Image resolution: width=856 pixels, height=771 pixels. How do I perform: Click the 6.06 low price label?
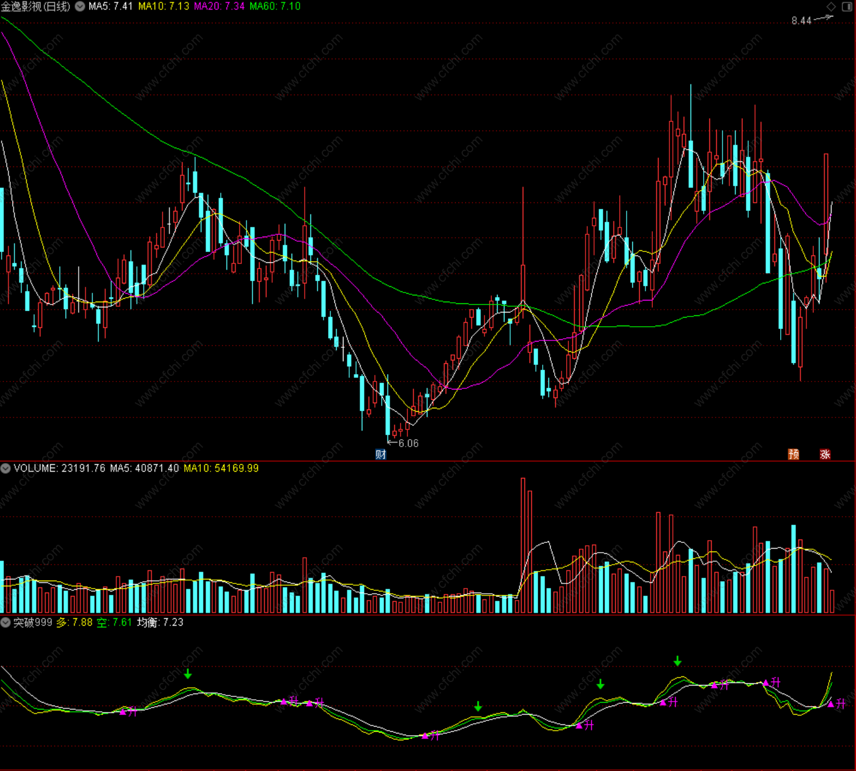pyautogui.click(x=409, y=443)
